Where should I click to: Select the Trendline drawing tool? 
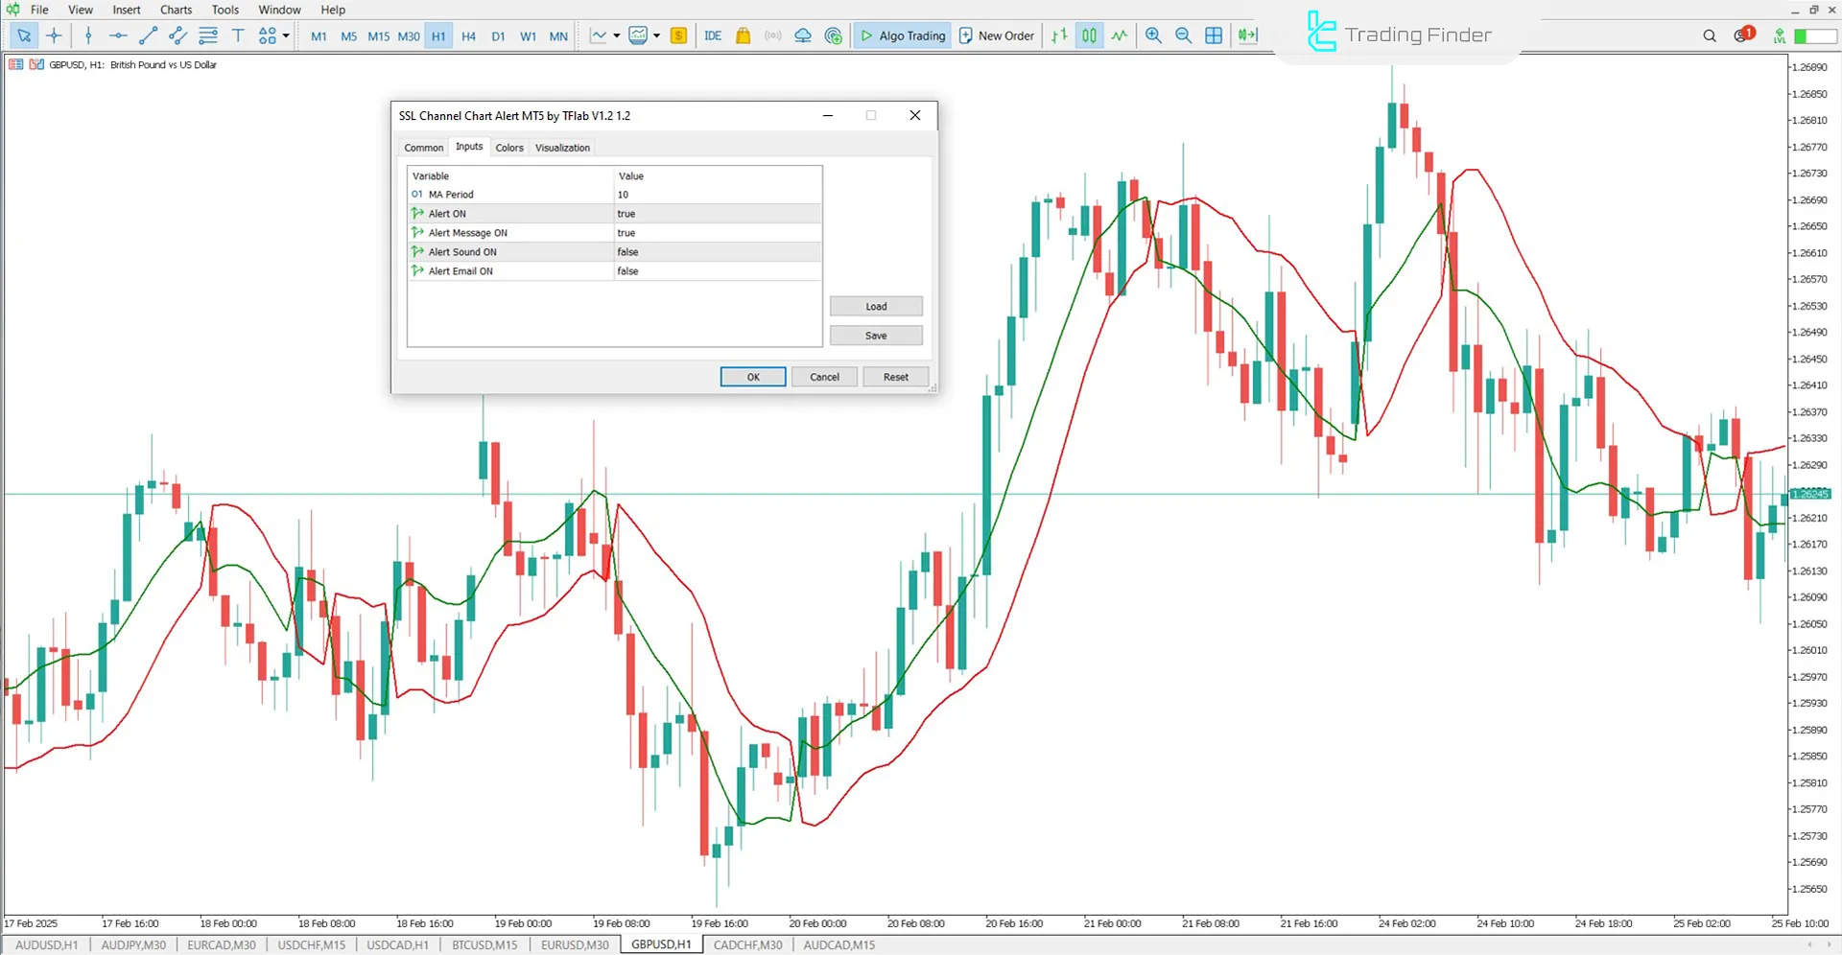pos(148,35)
